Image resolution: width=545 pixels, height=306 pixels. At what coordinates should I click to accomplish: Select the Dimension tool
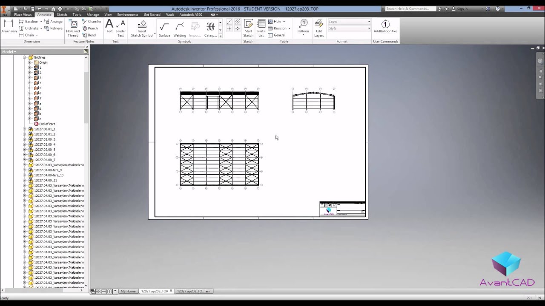pos(8,26)
